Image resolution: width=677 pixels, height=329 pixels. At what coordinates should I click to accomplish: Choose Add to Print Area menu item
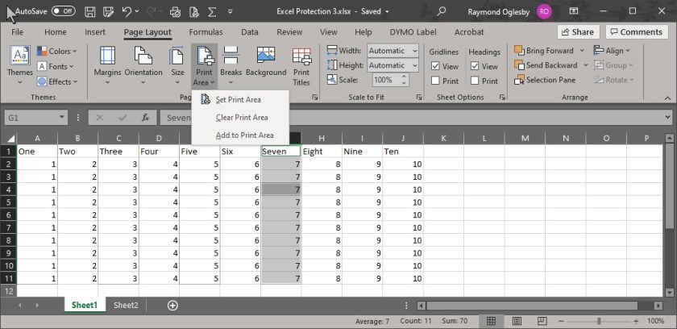click(x=240, y=135)
